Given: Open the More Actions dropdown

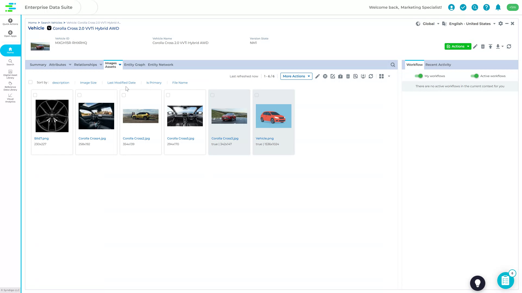Looking at the screenshot, I should 296,76.
